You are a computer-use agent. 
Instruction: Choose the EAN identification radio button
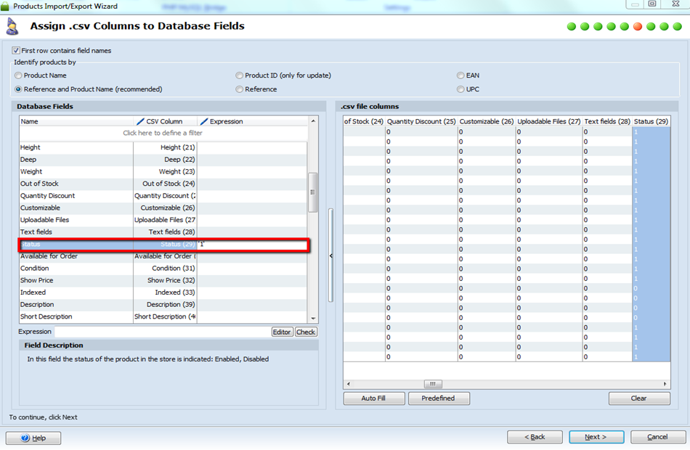click(460, 75)
